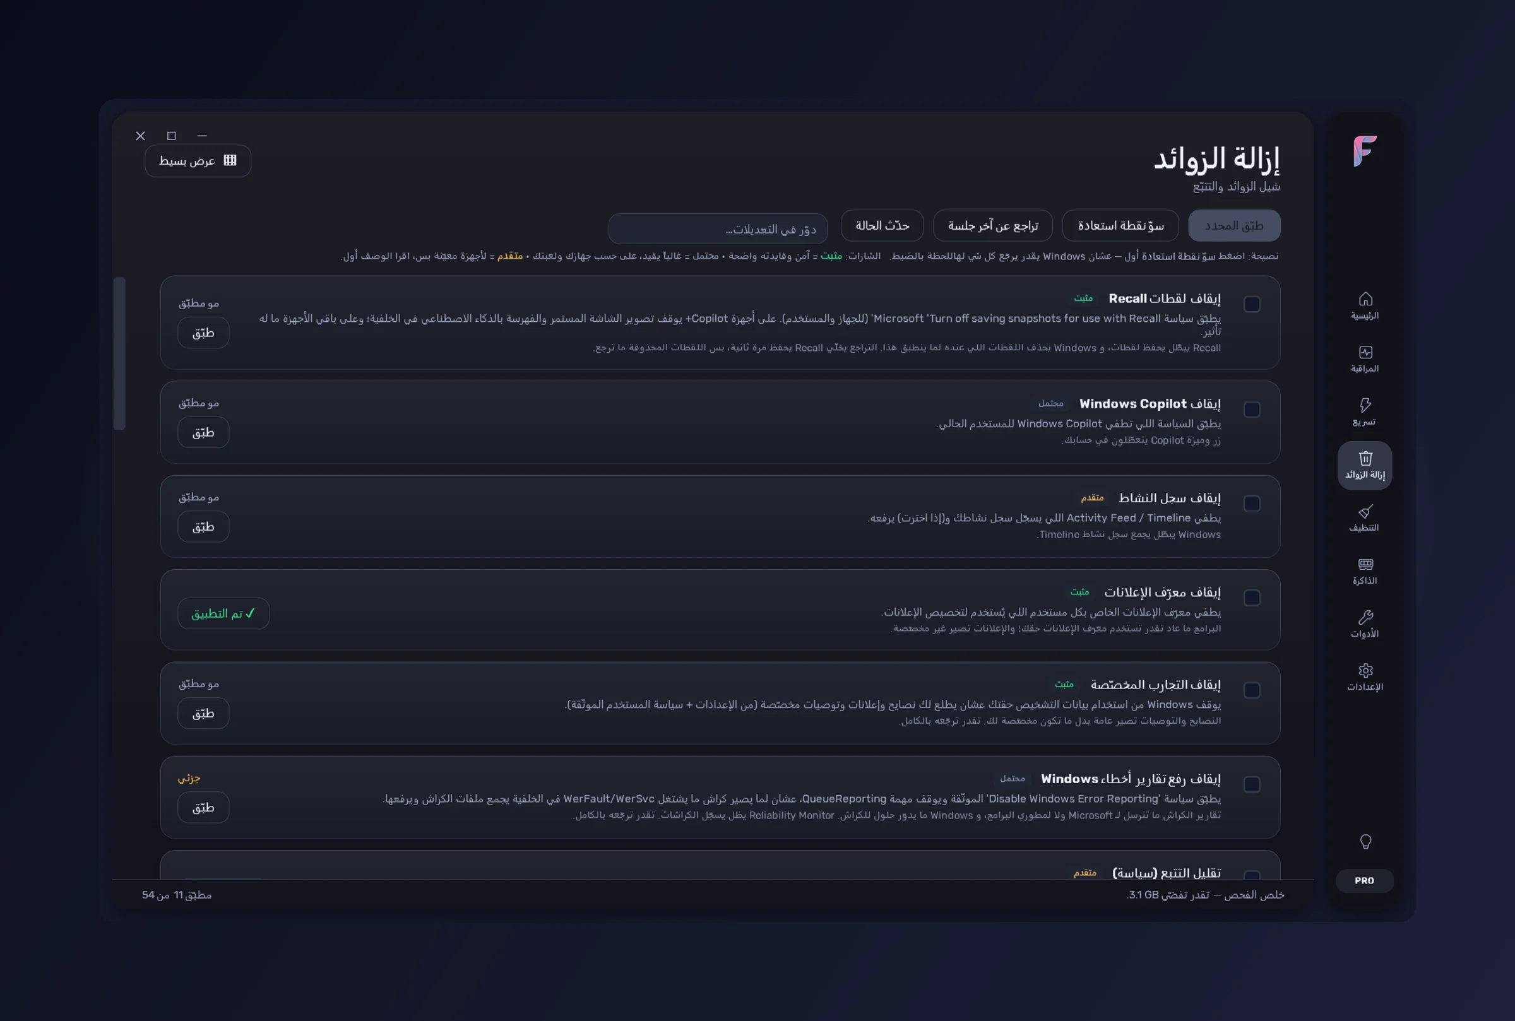Apply the Recall snapshots tweak with طبّق
Viewport: 1515px width, 1021px height.
tap(203, 333)
